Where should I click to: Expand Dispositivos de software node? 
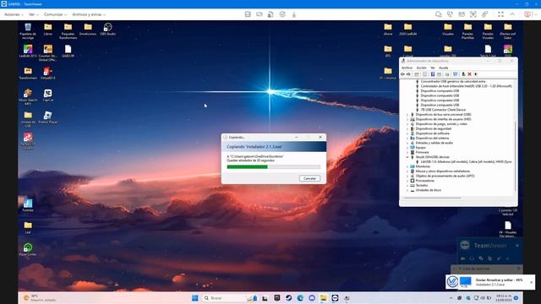[407, 133]
